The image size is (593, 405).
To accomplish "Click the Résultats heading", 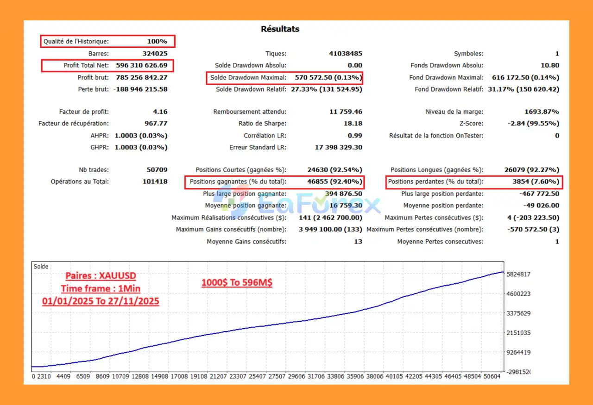I will 280,29.
